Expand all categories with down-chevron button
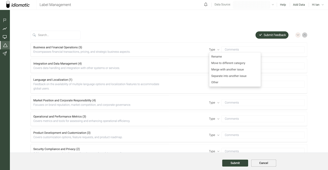Viewport: 328px width, 170px height. click(298, 35)
